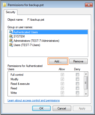Click the SYSTEM group icon
The image size is (95, 115).
click(11, 36)
